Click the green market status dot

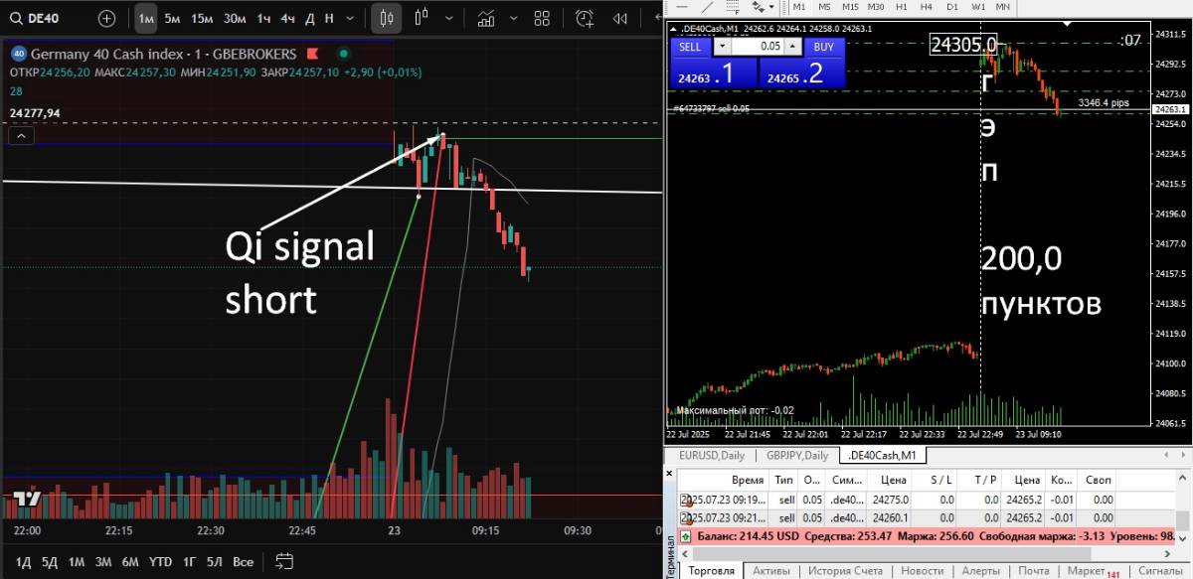coord(344,54)
